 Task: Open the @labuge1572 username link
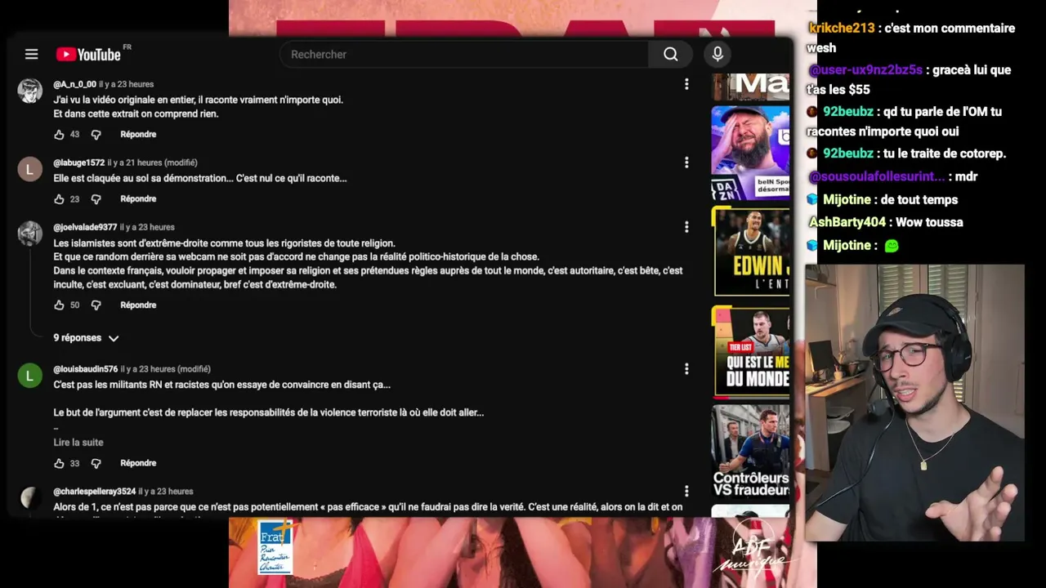[x=79, y=163]
